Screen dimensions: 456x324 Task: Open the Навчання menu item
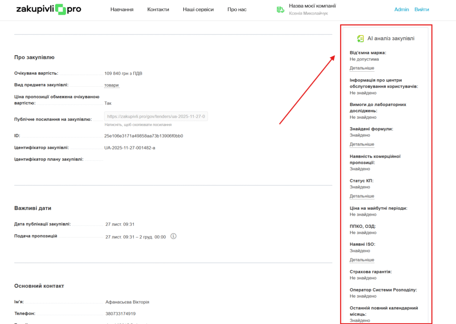(x=122, y=9)
